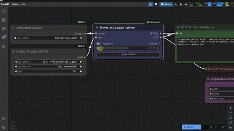Select previous unet_name with left arrow
The image size is (234, 131).
pyautogui.click(x=15, y=38)
